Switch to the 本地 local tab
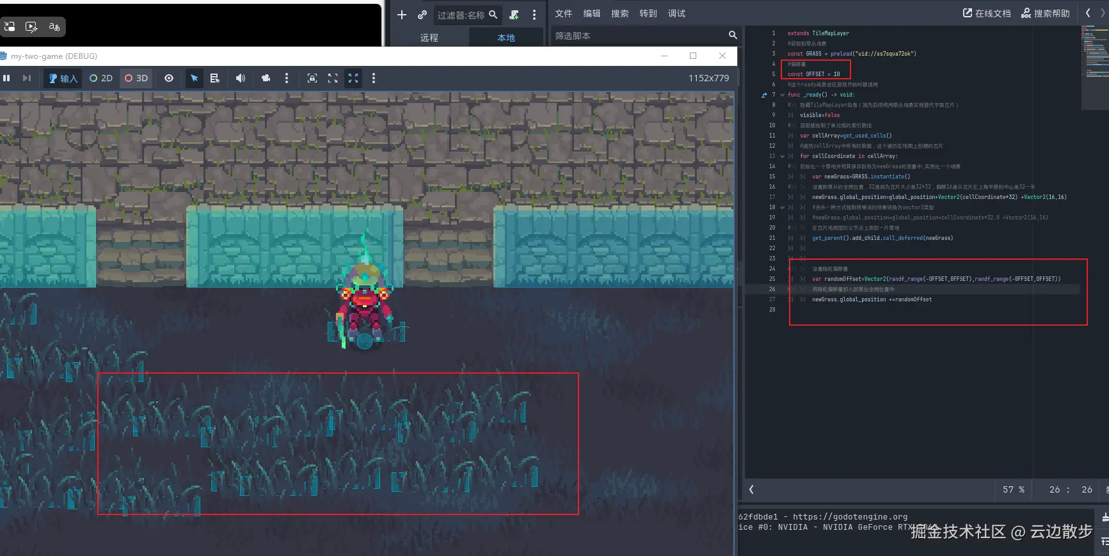Image resolution: width=1109 pixels, height=556 pixels. [x=506, y=38]
